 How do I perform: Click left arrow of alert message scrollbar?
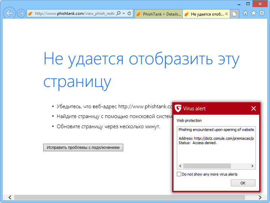tap(180, 166)
